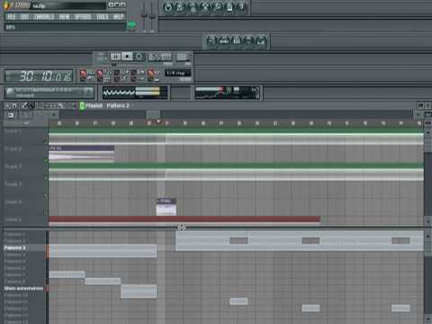Select the playlist draw pencil tool
This screenshot has width=432, height=324.
point(24,105)
